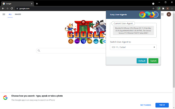This screenshot has width=175, height=109.
Task: Switch to the ALL search tab
Action: point(10,14)
